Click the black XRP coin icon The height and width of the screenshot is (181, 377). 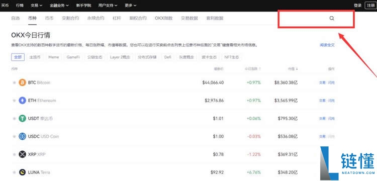(x=22, y=154)
